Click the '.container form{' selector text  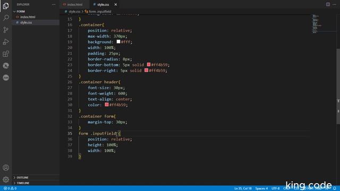(97, 116)
